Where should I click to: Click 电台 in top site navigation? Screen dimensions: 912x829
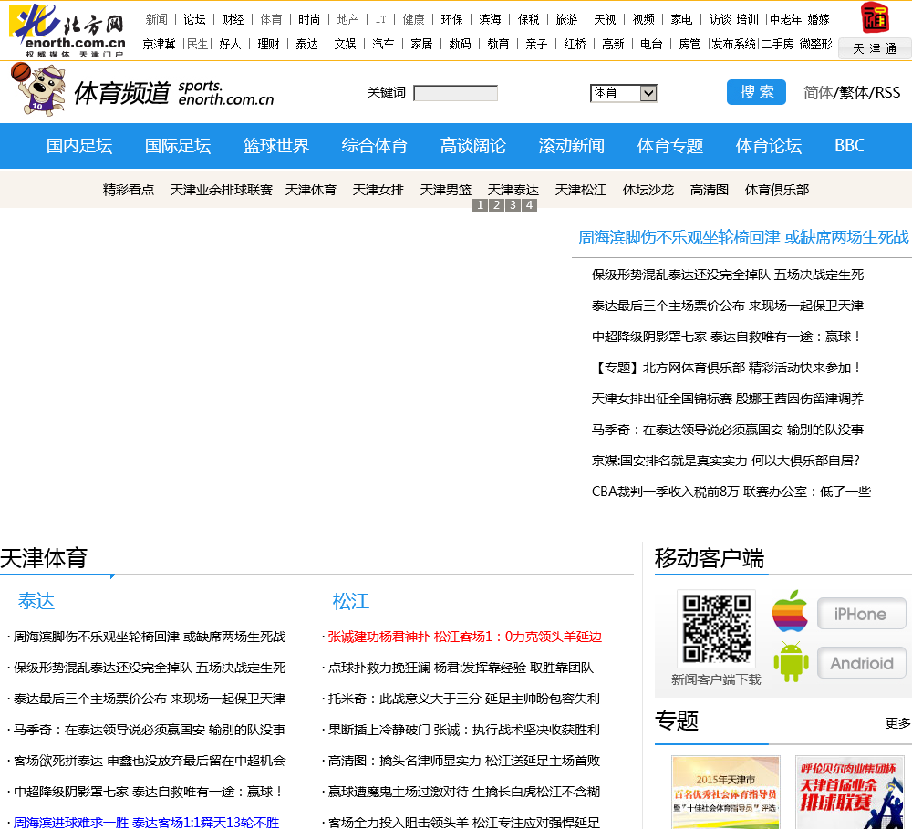click(651, 44)
